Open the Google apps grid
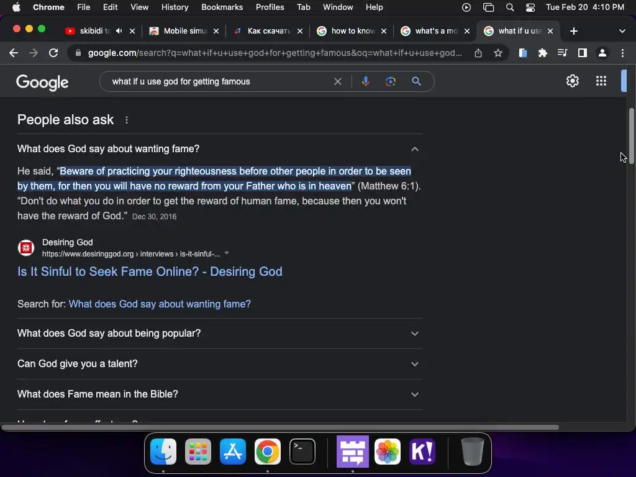Screen dimensions: 636x477 tap(601, 81)
